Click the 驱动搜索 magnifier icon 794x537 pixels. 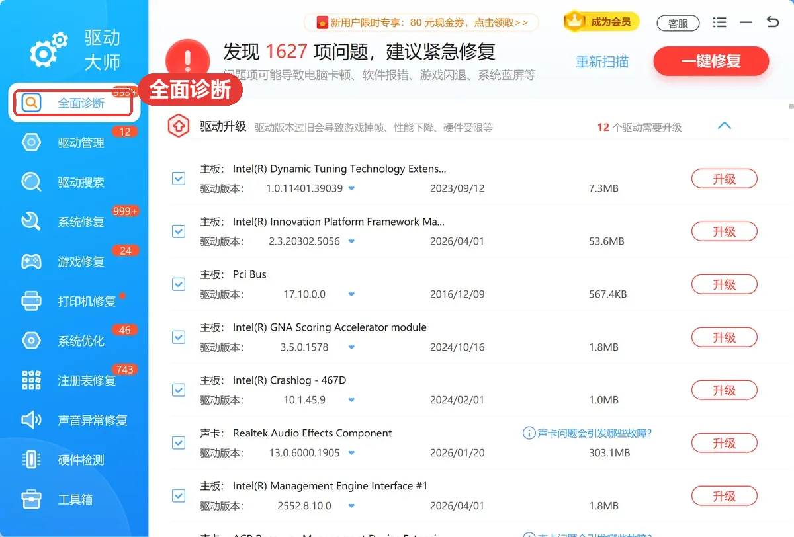click(31, 182)
